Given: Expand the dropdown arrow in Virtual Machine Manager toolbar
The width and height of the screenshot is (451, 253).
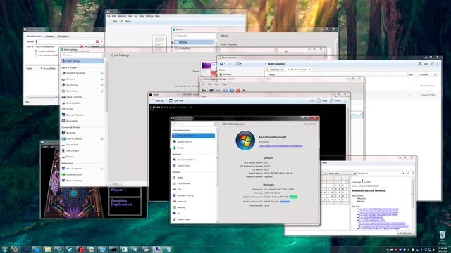Looking at the screenshot, I should tap(244, 91).
